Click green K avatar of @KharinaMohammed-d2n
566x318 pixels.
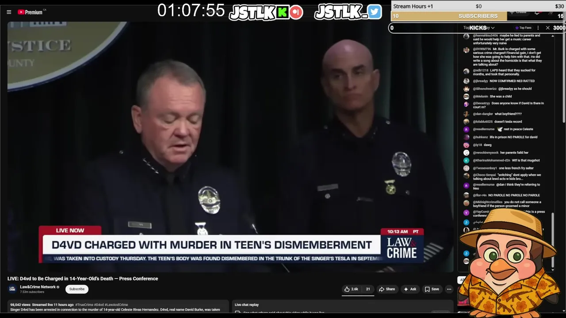pos(466,160)
